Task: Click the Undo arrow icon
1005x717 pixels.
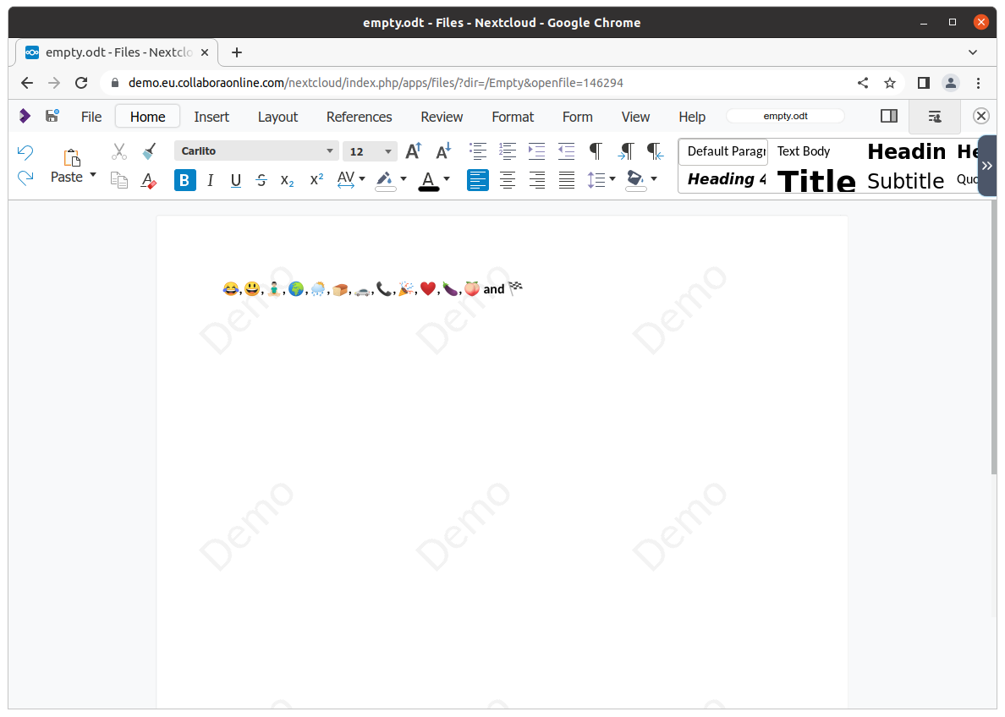Action: 25,151
